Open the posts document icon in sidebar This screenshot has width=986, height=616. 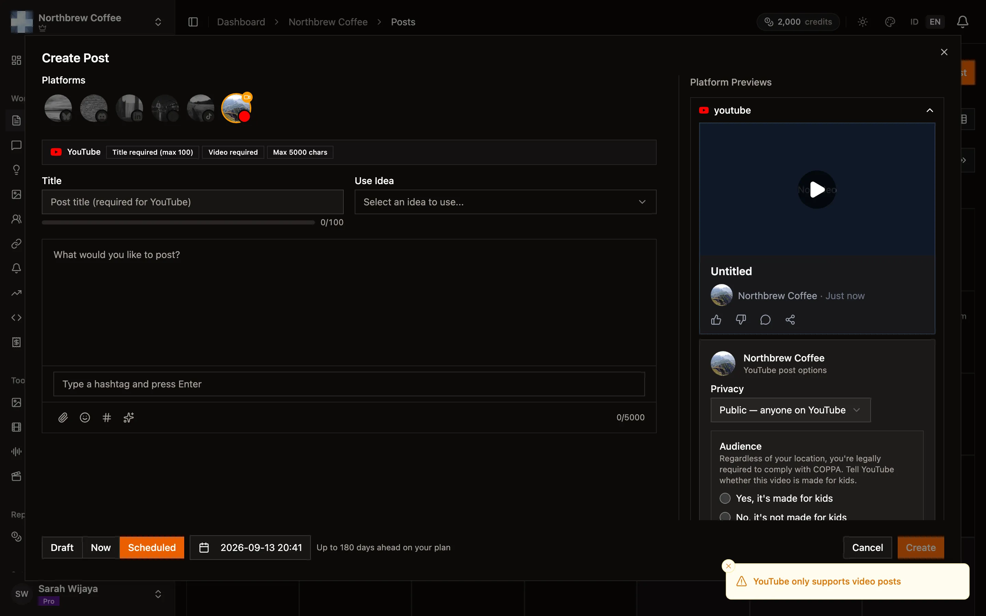[x=16, y=120]
